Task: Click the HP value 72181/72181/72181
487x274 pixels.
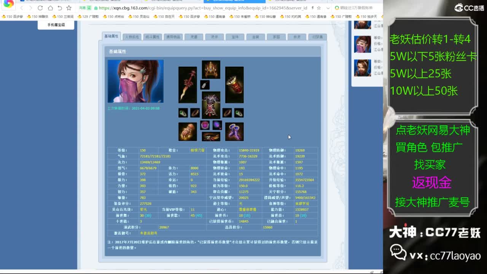Action: coord(155,156)
